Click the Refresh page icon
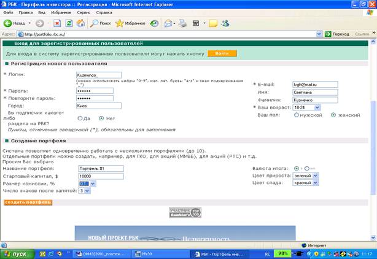 tap(69, 23)
